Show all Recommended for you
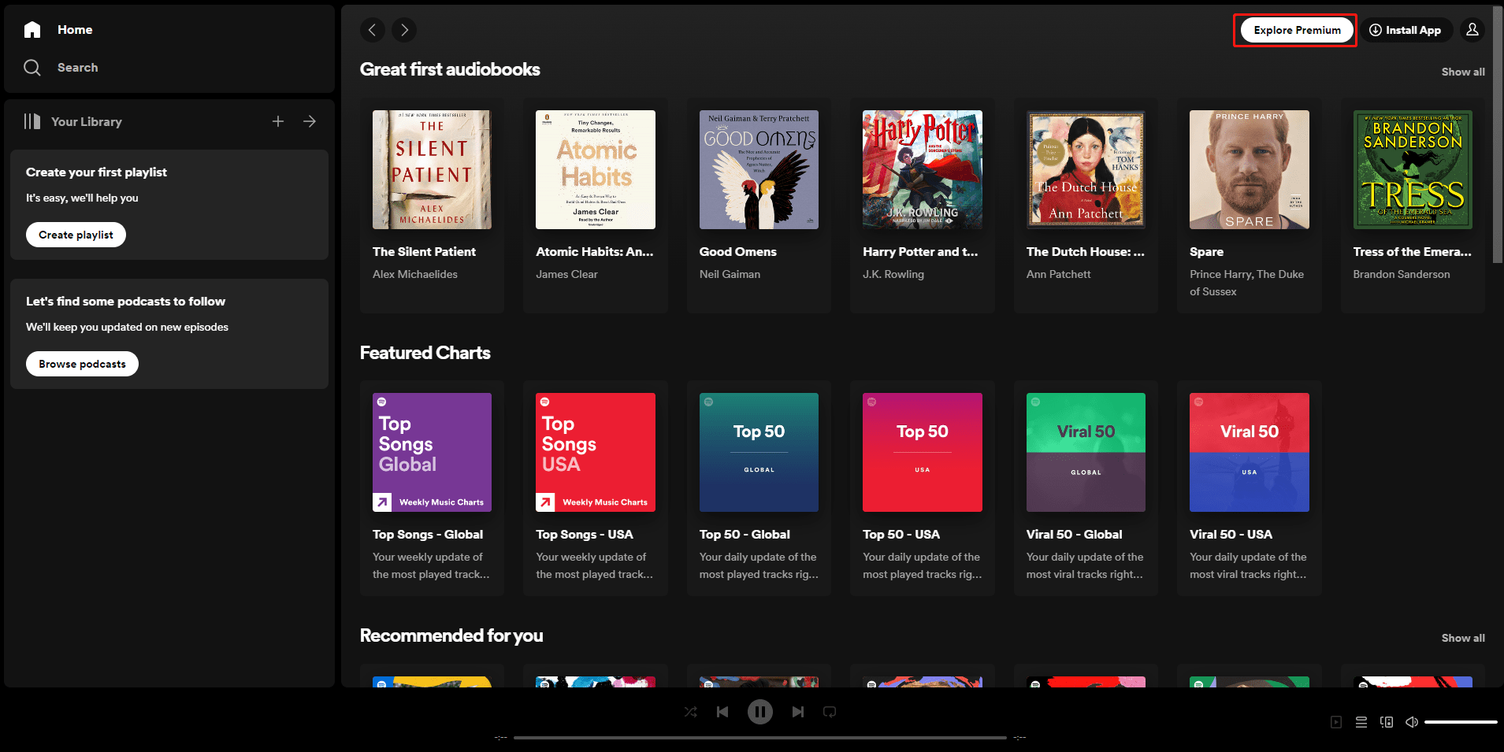This screenshot has height=752, width=1504. pyautogui.click(x=1463, y=638)
